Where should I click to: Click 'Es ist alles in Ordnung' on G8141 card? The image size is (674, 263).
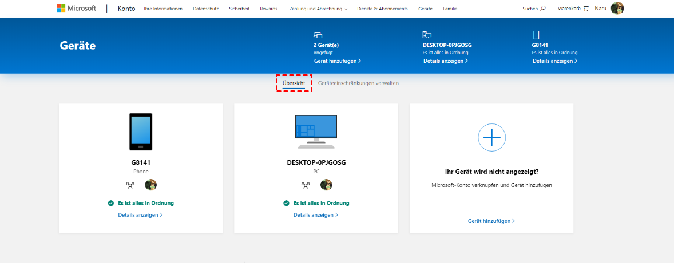click(x=146, y=203)
